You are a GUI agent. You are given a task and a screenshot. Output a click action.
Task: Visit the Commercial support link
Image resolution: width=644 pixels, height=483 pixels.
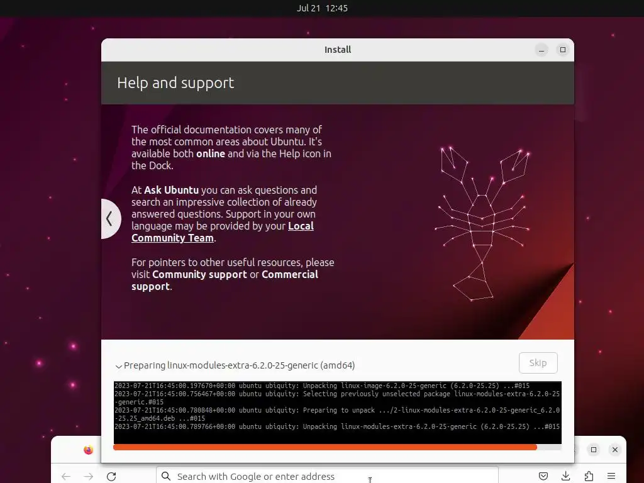pos(225,280)
